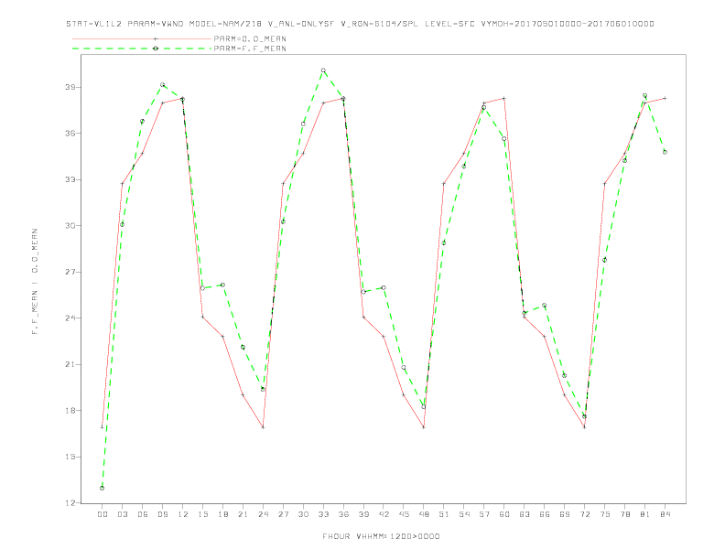Screen dimensions: 725x560
Task: Select the PARM=O.O_MEAN legend label
Action: pos(250,38)
